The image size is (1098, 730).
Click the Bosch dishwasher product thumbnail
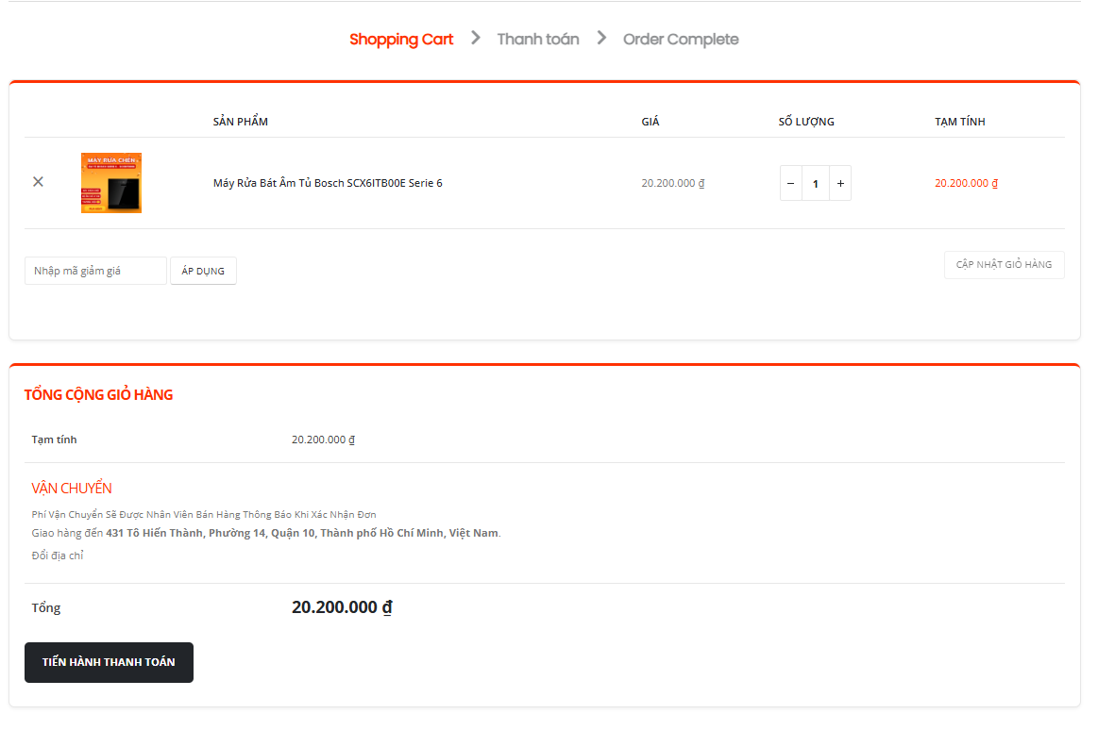(111, 183)
